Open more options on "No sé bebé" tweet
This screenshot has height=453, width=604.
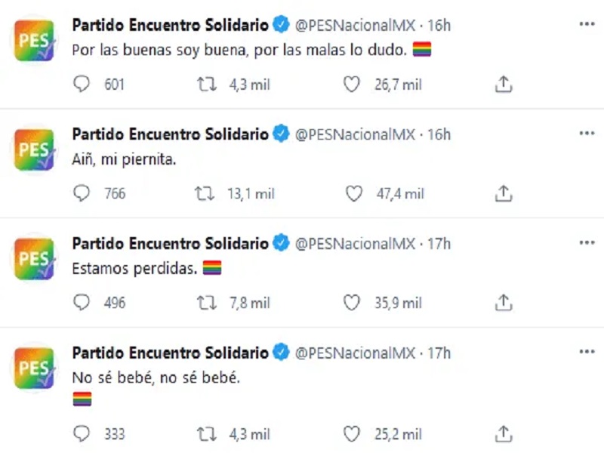coord(587,352)
